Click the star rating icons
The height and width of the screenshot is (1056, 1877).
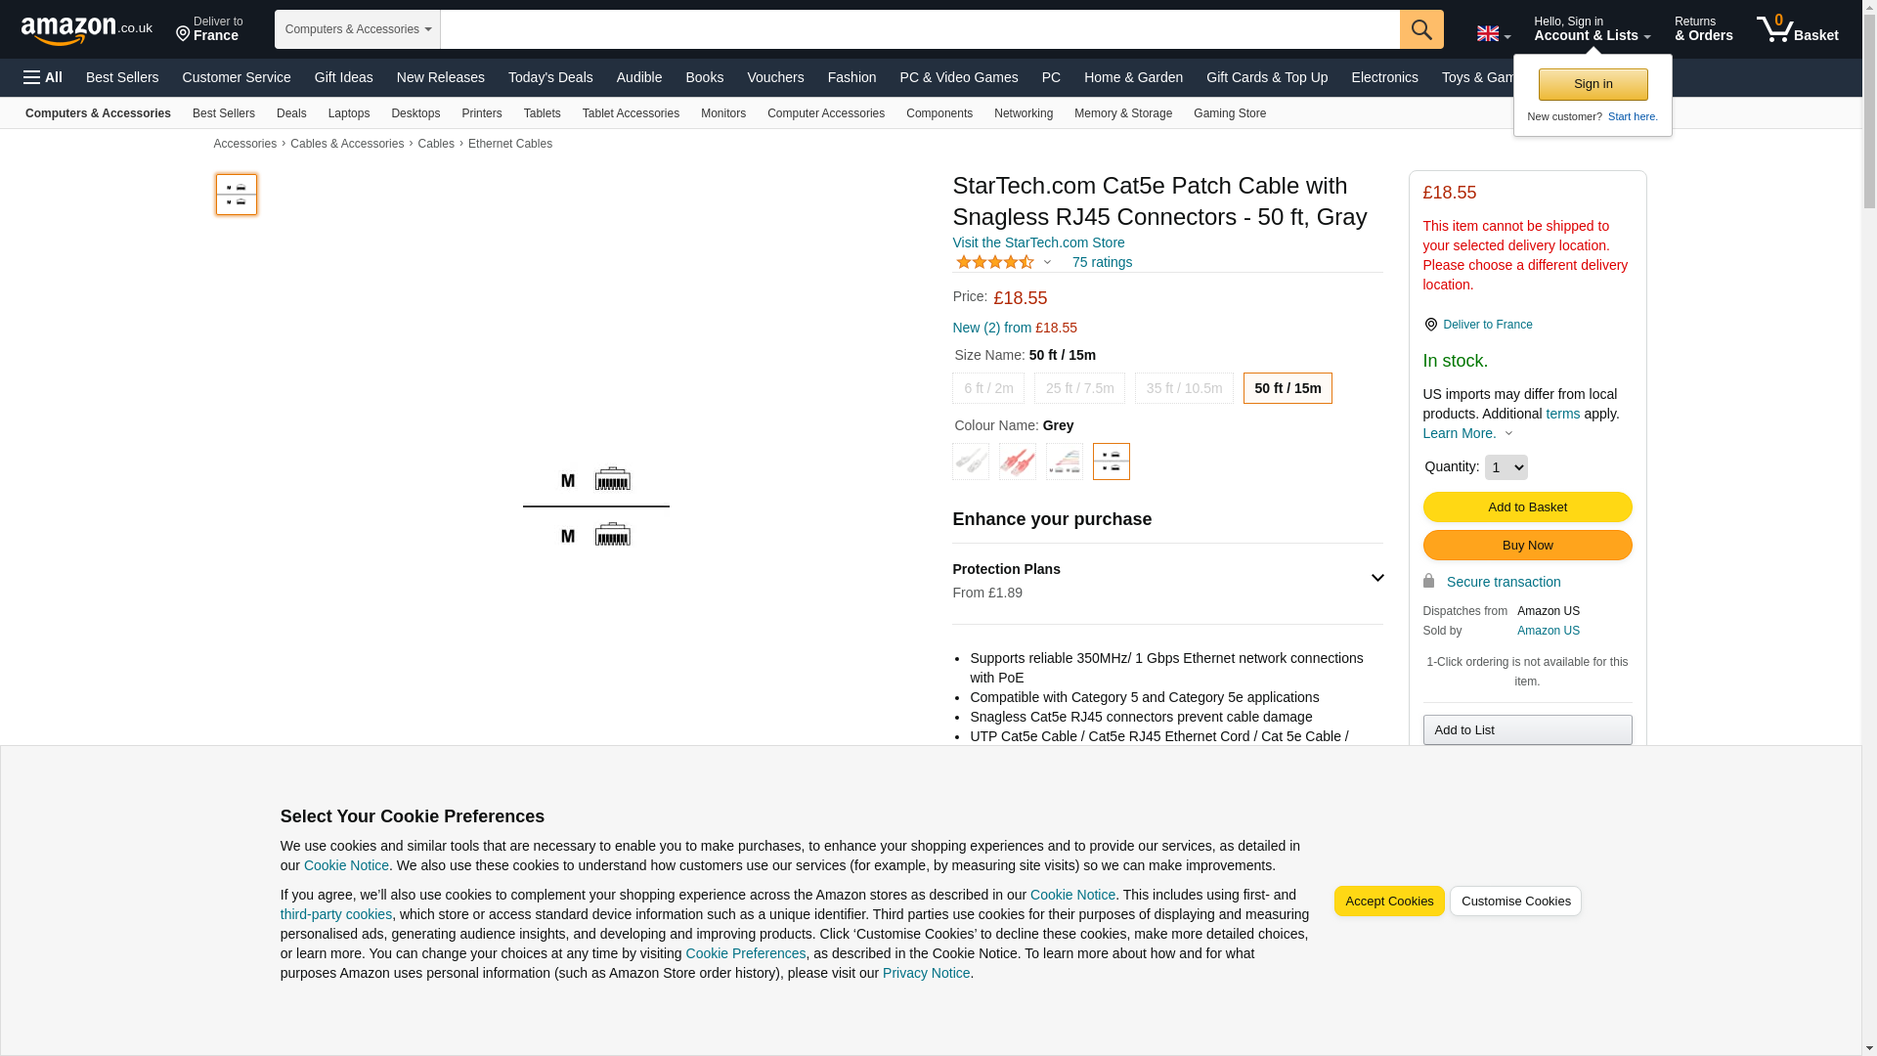pyautogui.click(x=994, y=262)
